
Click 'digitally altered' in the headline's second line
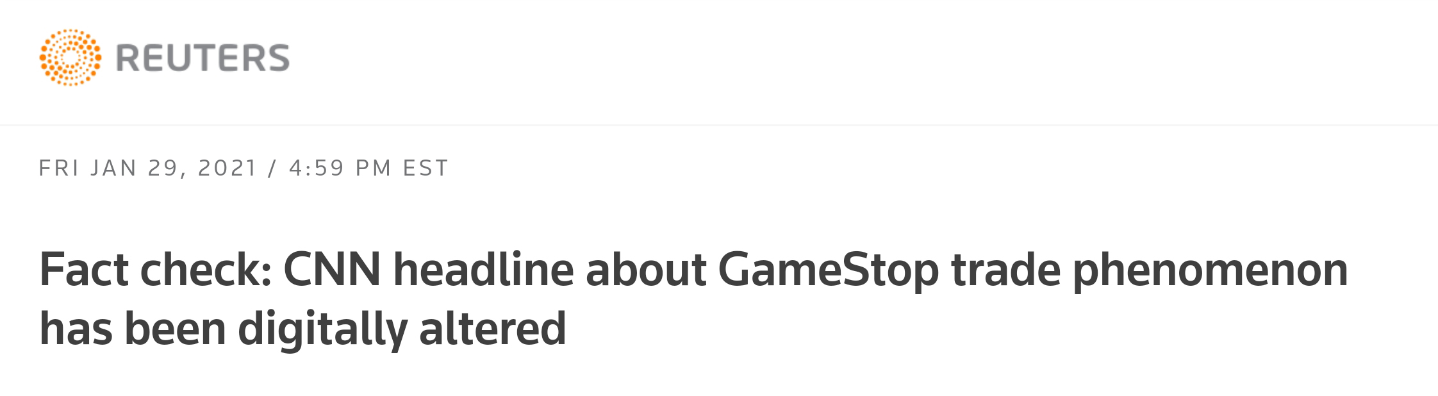click(x=402, y=329)
